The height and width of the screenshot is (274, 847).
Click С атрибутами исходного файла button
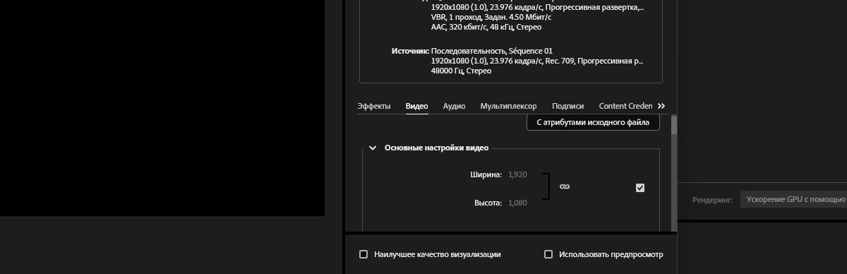(x=593, y=122)
